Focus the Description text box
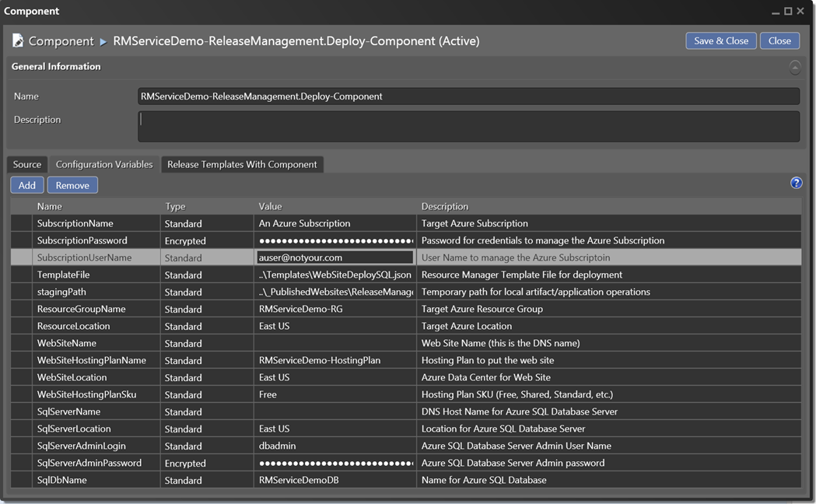 468,127
